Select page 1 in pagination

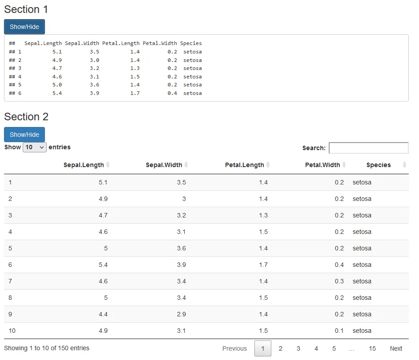pyautogui.click(x=263, y=348)
